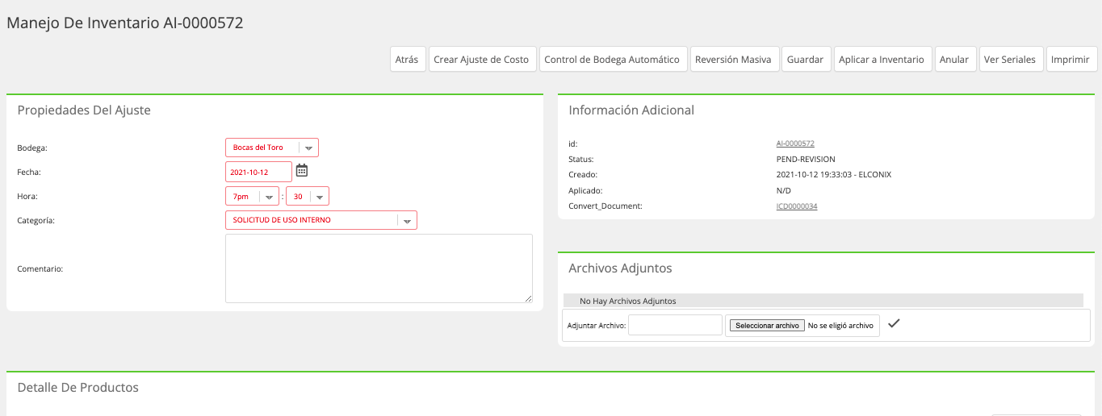The width and height of the screenshot is (1102, 416).
Task: Expand the minutes dropdown showing 30
Action: 308,196
